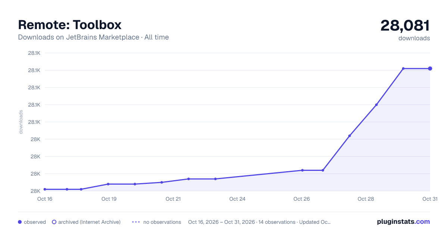Click the data point where the line first reaches its peak
448x235 pixels.
(x=403, y=68)
